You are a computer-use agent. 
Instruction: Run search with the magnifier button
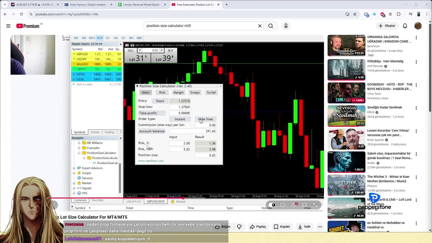[x=271, y=26]
